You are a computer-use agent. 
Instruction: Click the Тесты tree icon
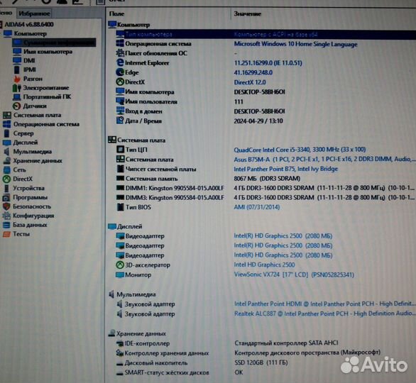tap(6, 234)
